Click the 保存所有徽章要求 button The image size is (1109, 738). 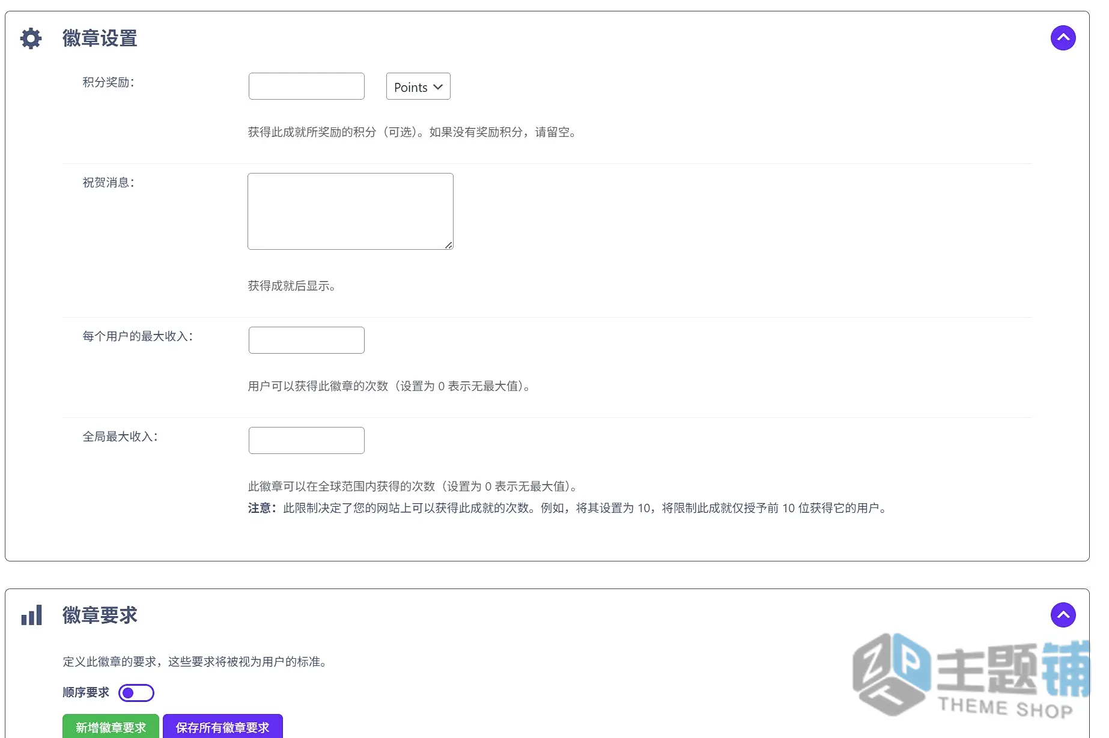click(222, 727)
